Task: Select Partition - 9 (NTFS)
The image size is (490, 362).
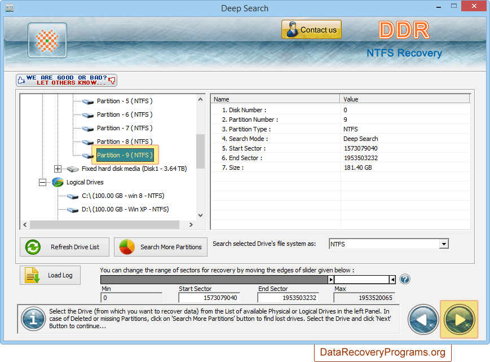Action: pos(125,155)
